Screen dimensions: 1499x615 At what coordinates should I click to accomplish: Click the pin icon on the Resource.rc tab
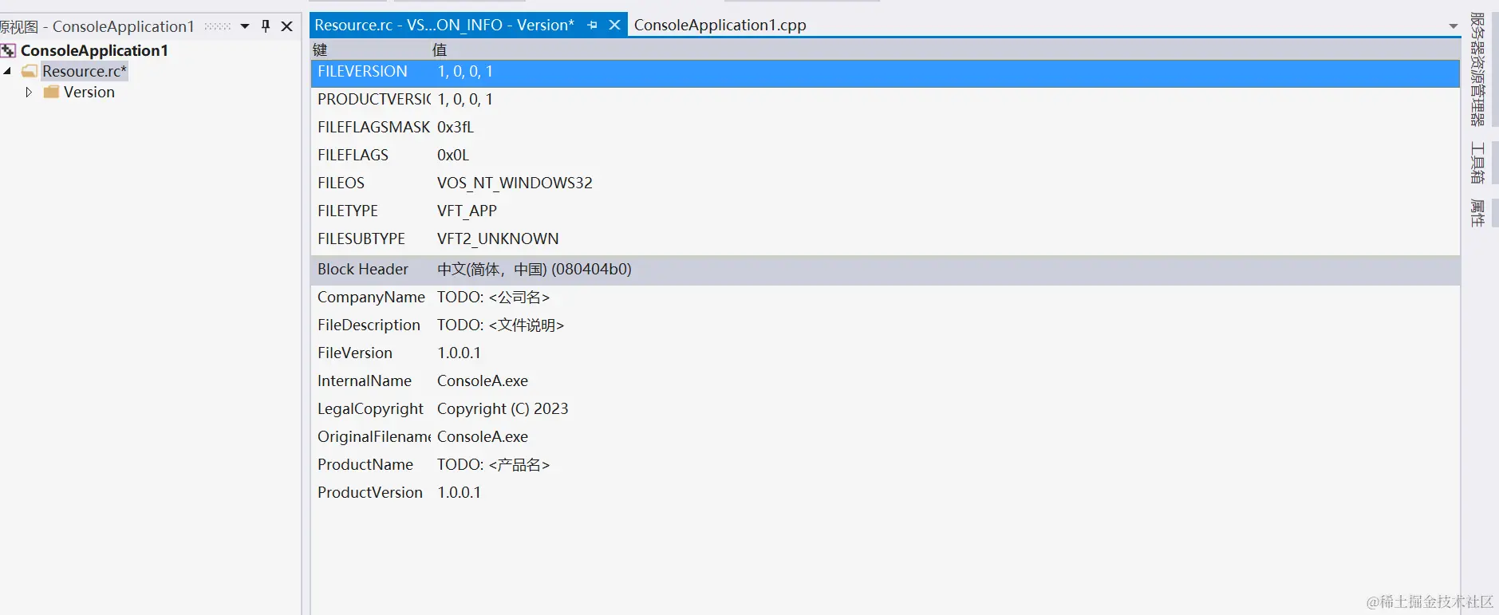[x=592, y=25]
